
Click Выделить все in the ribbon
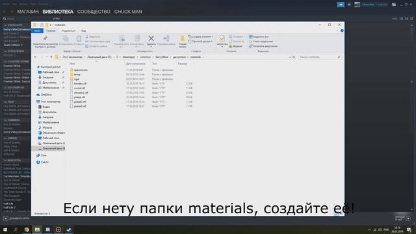coord(259,36)
